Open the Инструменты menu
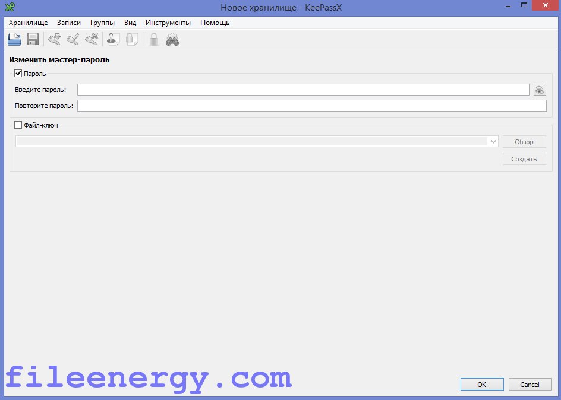Image resolution: width=561 pixels, height=400 pixels. 168,23
